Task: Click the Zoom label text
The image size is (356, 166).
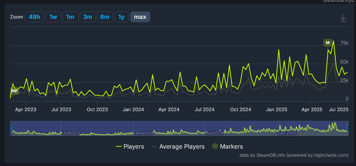Action: coord(17,17)
